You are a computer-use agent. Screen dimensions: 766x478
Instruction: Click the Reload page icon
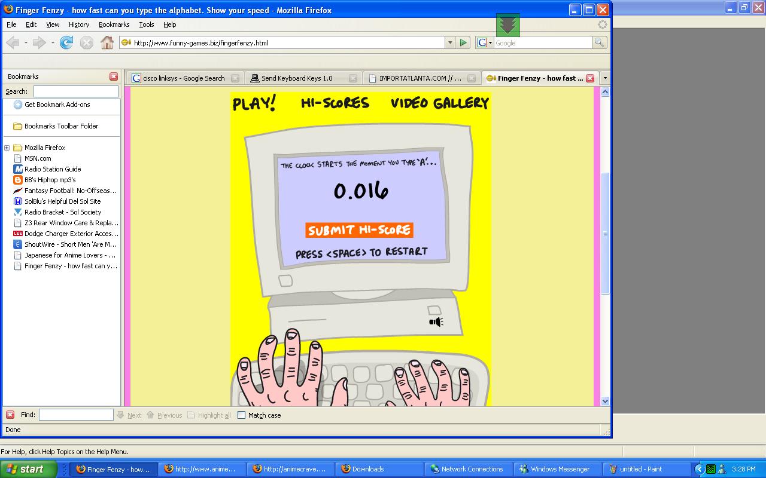[66, 42]
